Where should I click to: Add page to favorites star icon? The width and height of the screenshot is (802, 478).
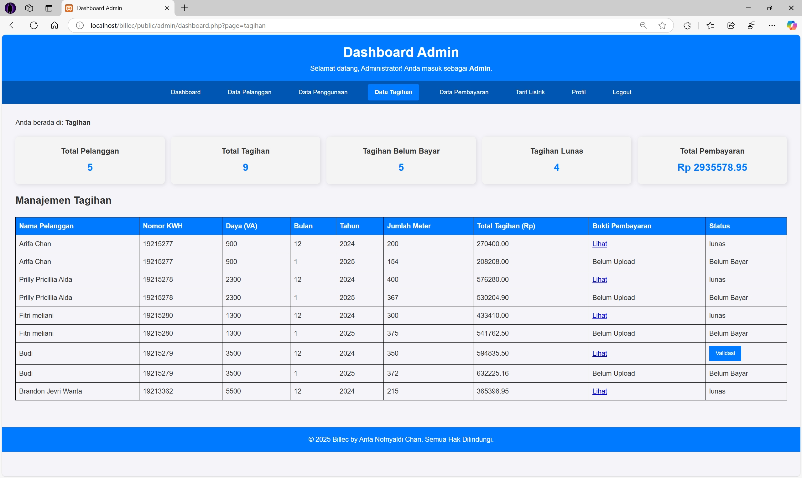click(662, 25)
